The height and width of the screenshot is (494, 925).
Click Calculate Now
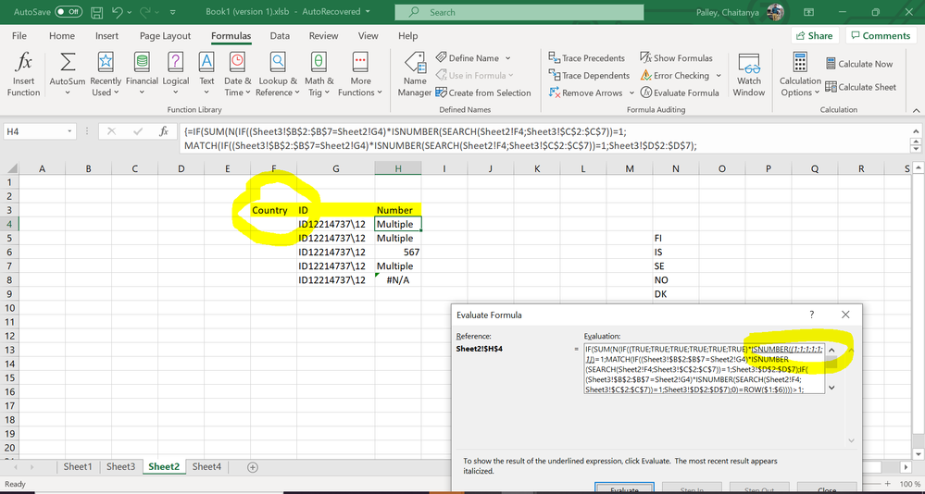click(x=858, y=64)
